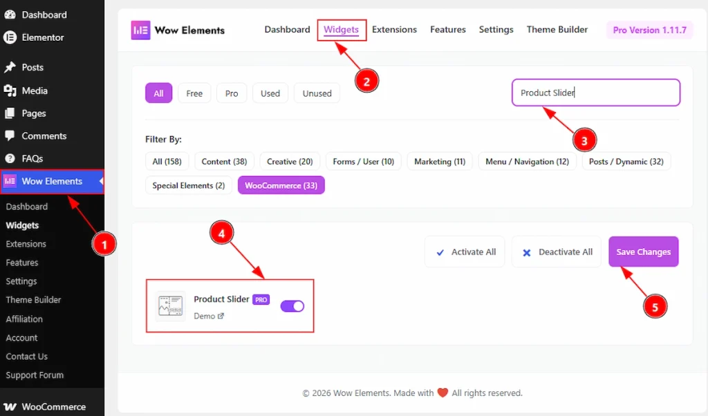The height and width of the screenshot is (416, 708).
Task: Filter by Posts / Dynamic (32)
Action: (x=626, y=161)
